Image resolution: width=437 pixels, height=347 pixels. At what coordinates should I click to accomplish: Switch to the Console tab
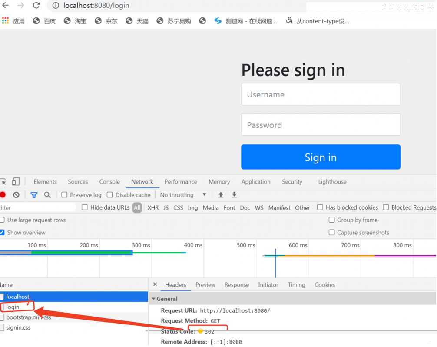109,182
